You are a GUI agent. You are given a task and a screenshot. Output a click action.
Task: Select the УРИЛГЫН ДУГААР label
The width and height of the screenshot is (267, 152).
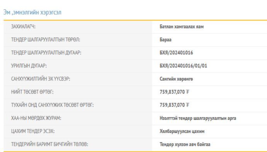(x=29, y=66)
